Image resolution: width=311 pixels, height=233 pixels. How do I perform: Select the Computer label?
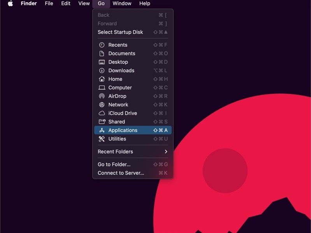(x=120, y=87)
